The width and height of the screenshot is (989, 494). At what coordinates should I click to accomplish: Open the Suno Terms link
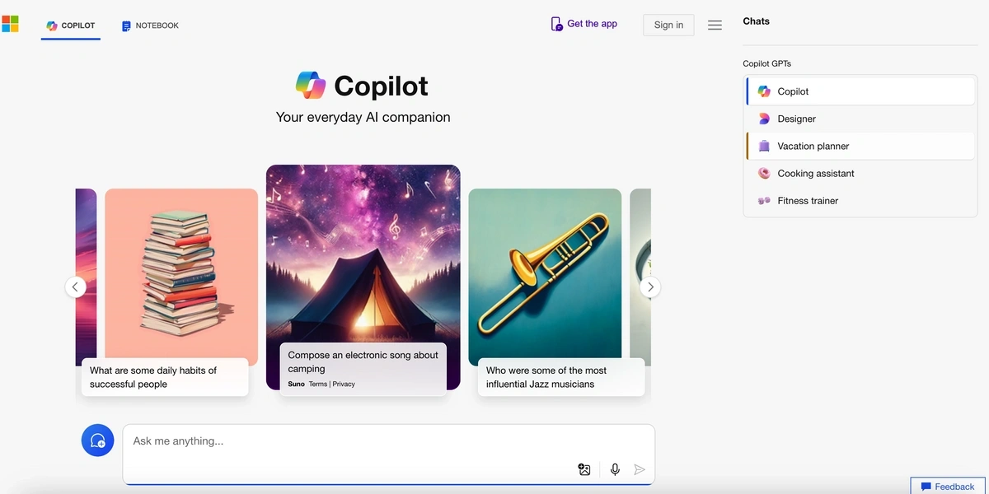(x=318, y=384)
